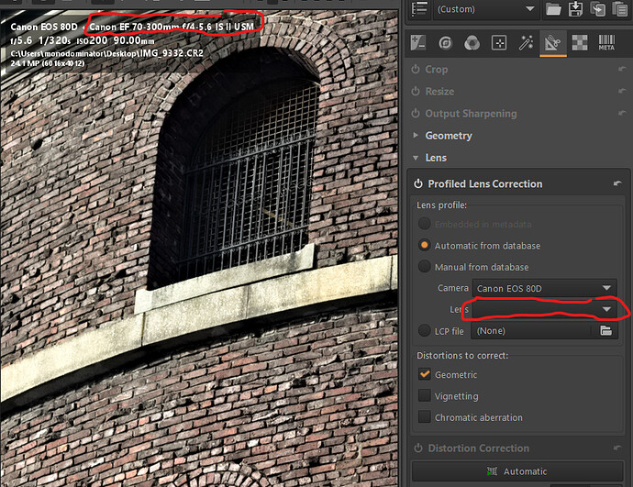Enable the Vignetting checkbox
The height and width of the screenshot is (487, 633).
(x=424, y=396)
